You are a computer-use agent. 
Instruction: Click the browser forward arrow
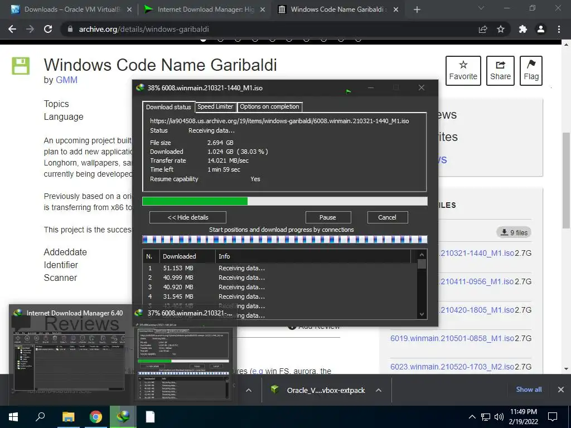click(x=30, y=29)
